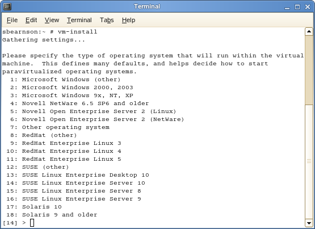Viewport: 315px width, 229px height.
Task: Click the Terminal title bar text
Action: pos(147,6)
